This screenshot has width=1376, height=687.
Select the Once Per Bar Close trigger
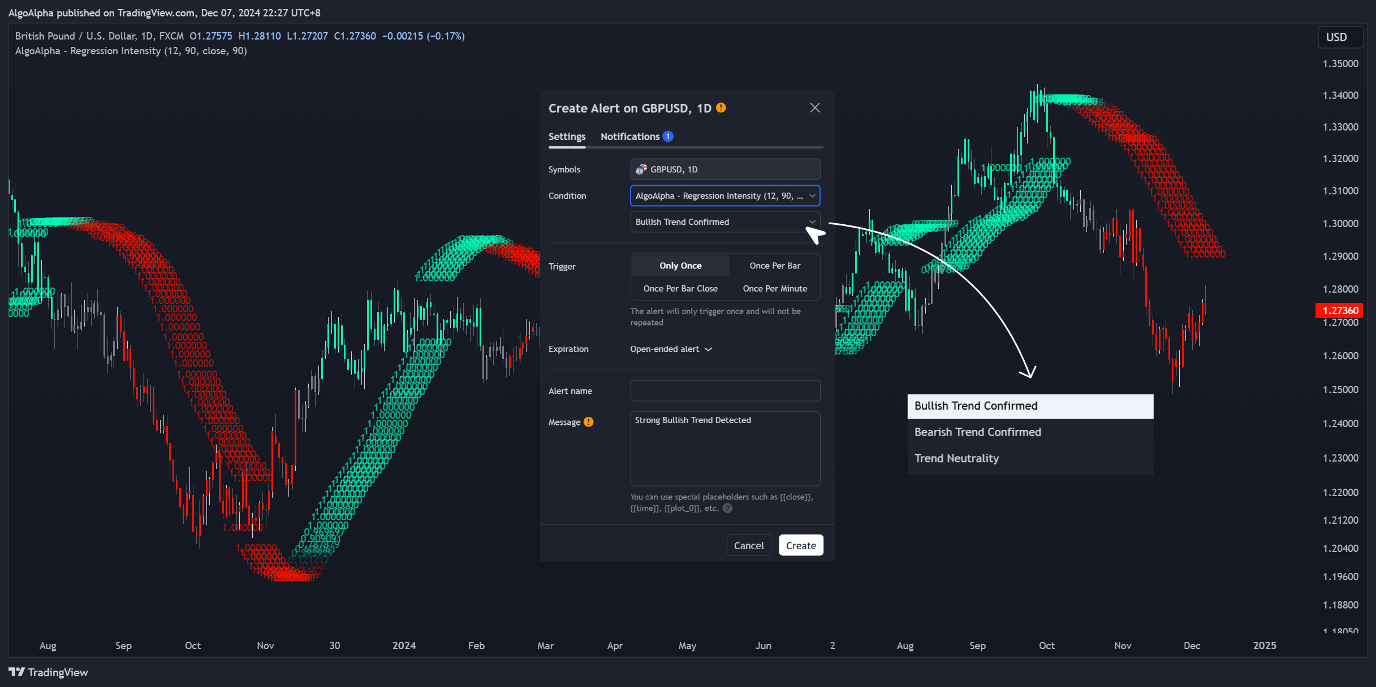[x=680, y=289]
